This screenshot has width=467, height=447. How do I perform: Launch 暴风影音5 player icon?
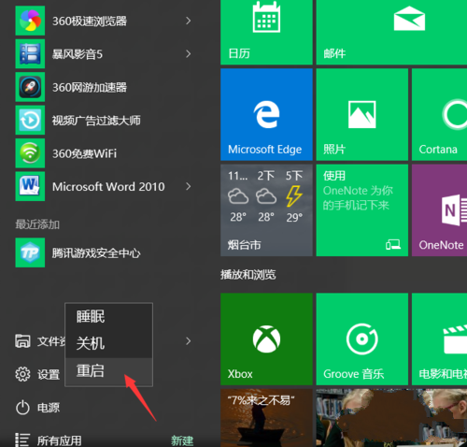point(30,53)
